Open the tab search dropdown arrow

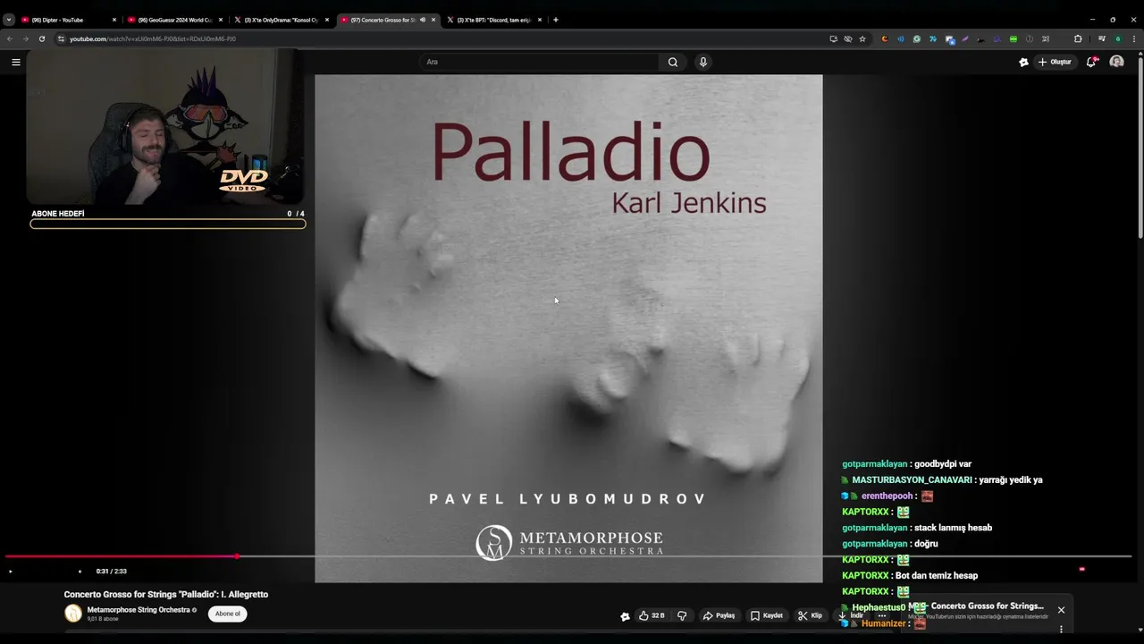(9, 20)
